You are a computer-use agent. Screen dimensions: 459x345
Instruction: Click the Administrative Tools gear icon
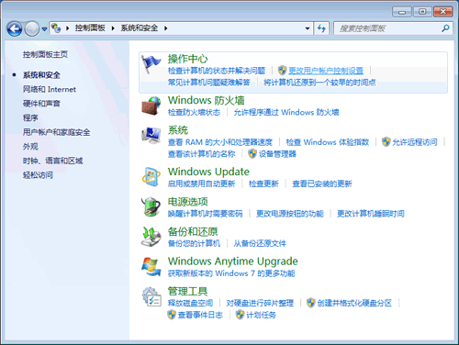click(x=151, y=296)
